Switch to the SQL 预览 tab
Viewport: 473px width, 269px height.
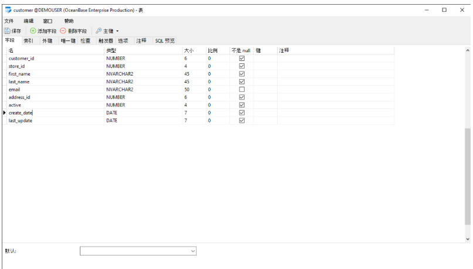(164, 41)
